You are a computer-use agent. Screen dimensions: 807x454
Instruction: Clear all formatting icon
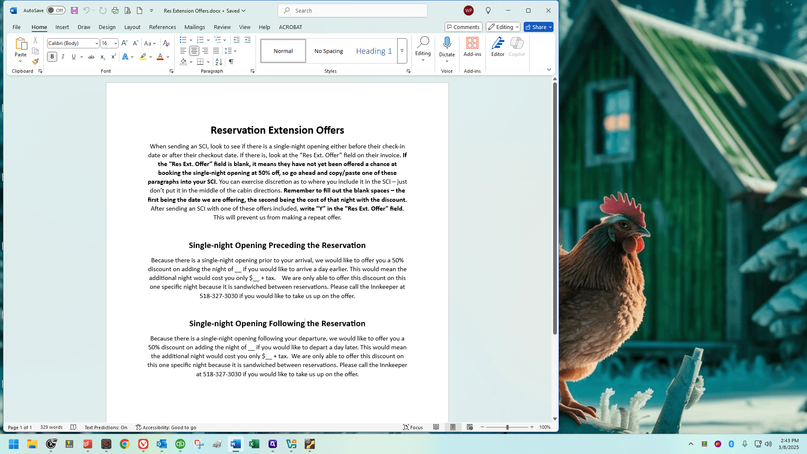click(166, 43)
